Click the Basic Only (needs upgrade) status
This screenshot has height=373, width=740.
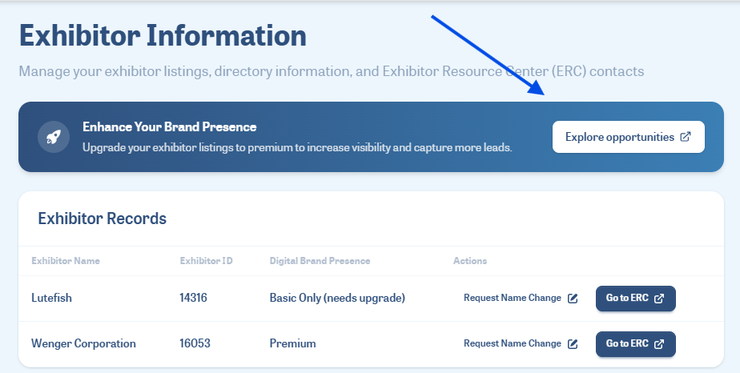pyautogui.click(x=337, y=298)
